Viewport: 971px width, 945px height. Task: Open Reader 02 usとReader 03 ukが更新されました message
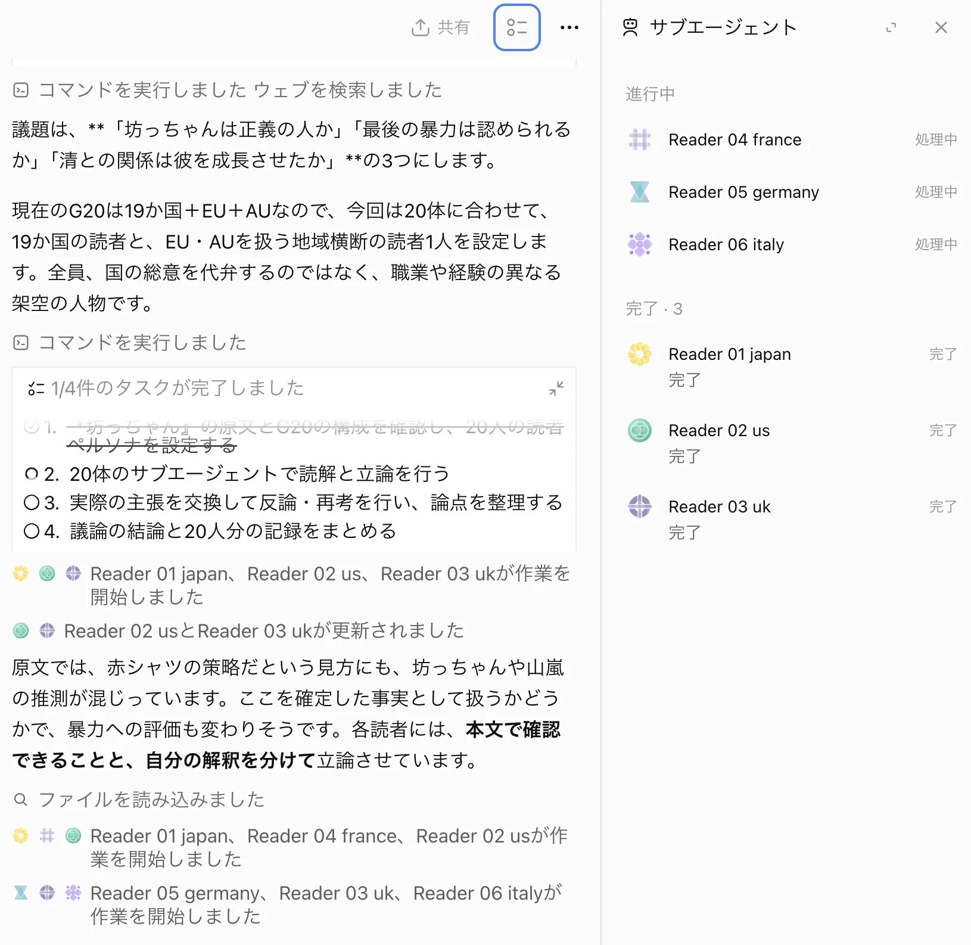coord(264,630)
